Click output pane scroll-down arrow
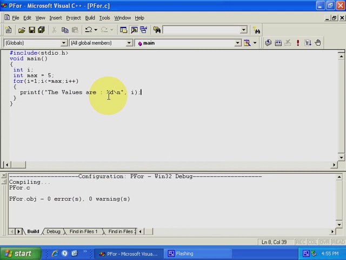Screen dimensions: 346x260 [339, 225]
